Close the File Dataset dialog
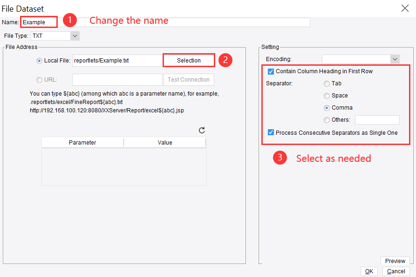The width and height of the screenshot is (416, 277). coord(405,7)
